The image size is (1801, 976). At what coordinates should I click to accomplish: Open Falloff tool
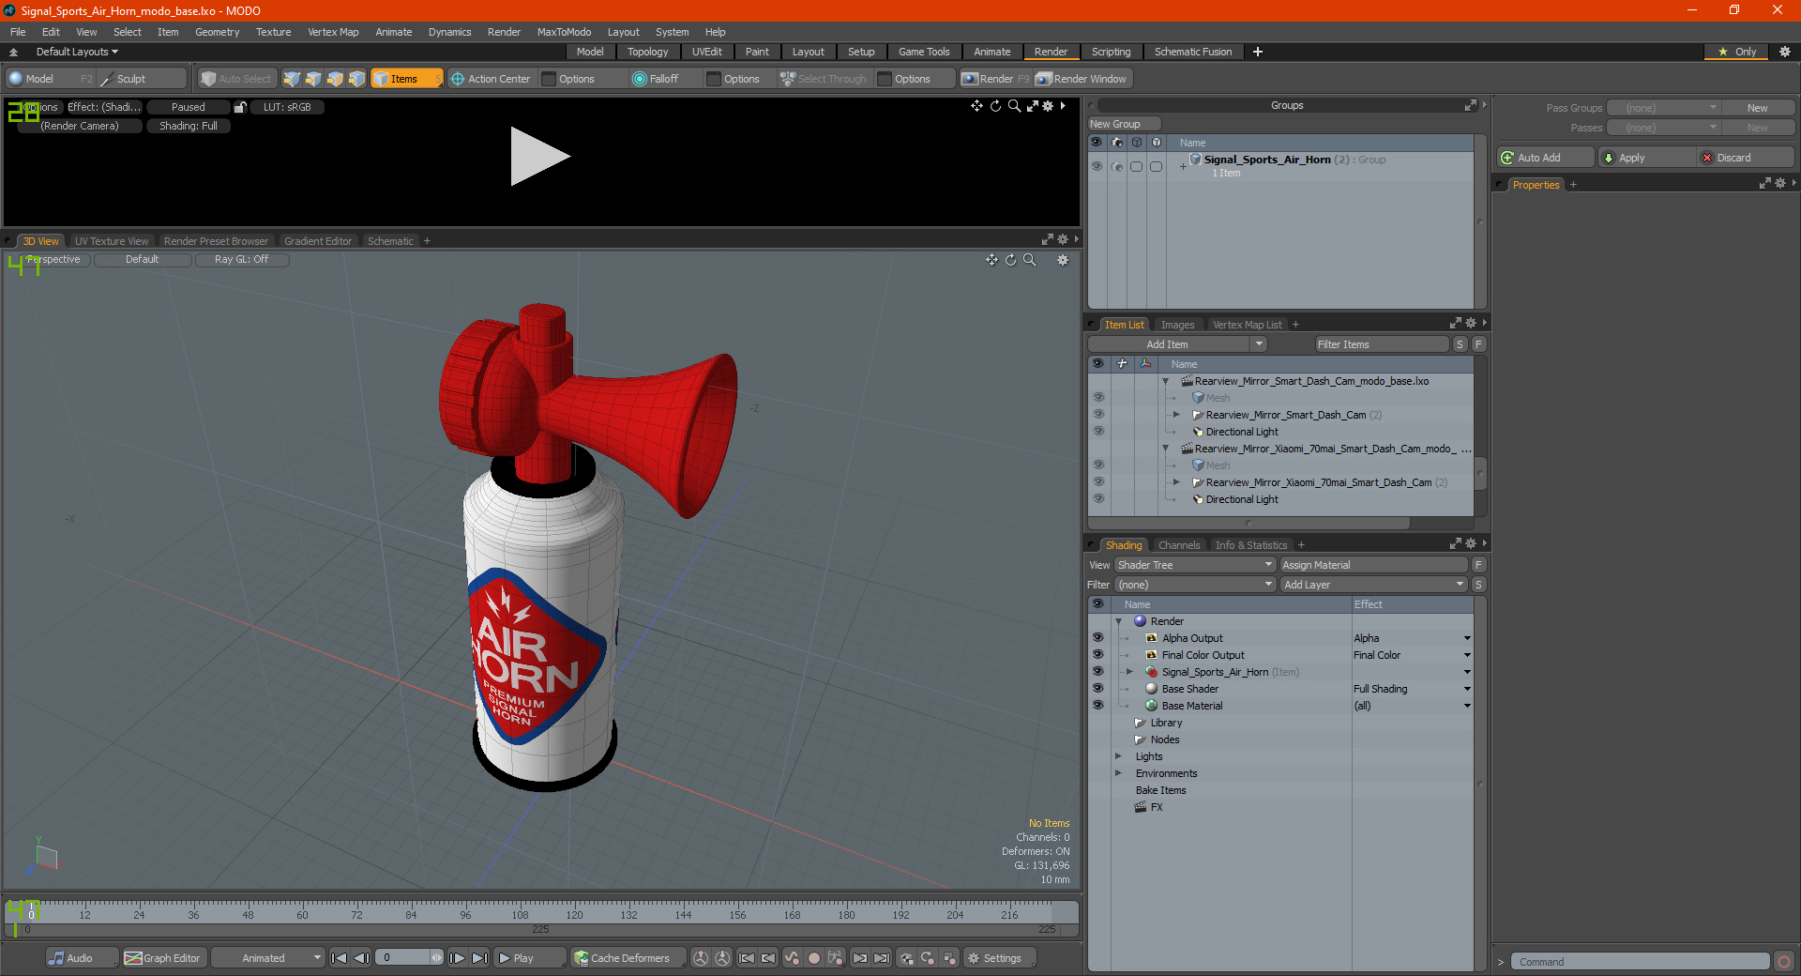click(656, 79)
